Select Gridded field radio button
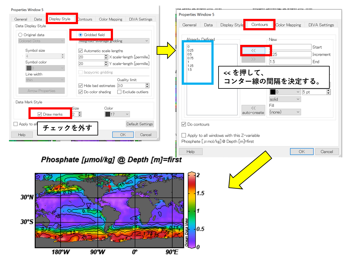The height and width of the screenshot is (257, 347). tap(80, 35)
